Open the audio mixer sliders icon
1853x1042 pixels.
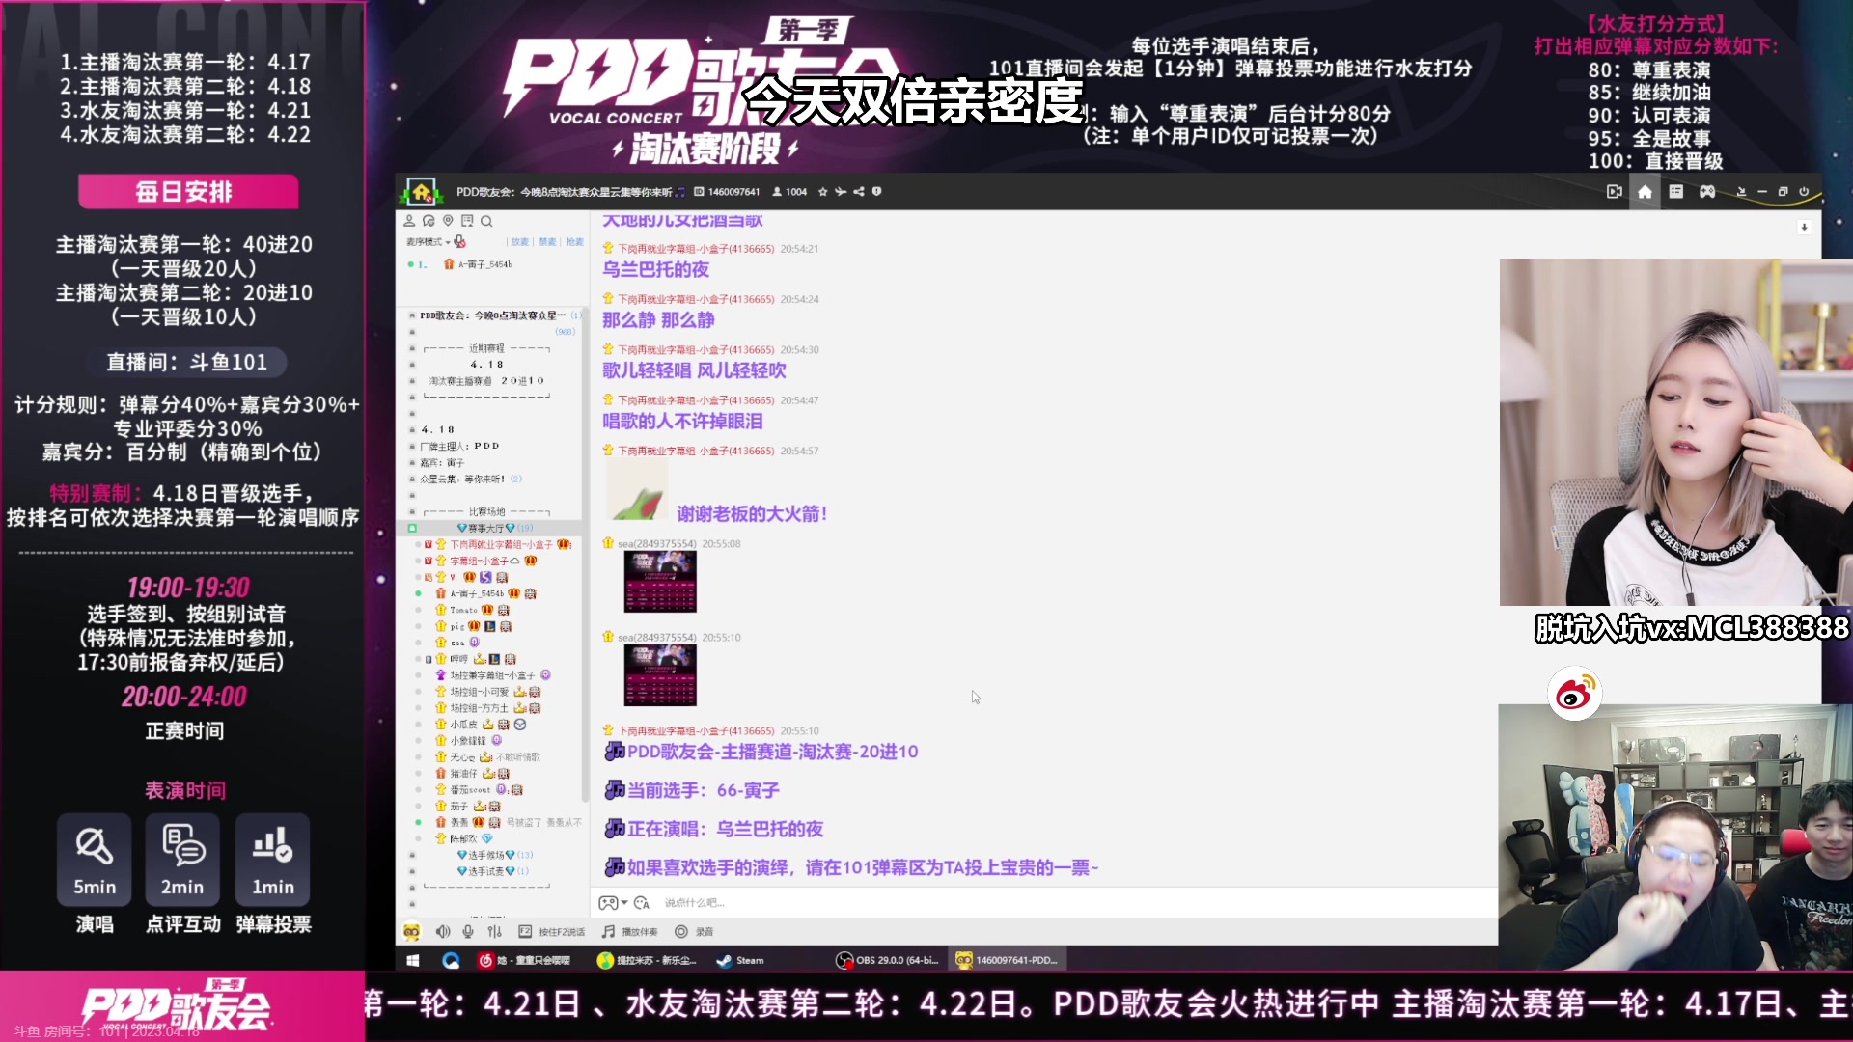(x=495, y=932)
